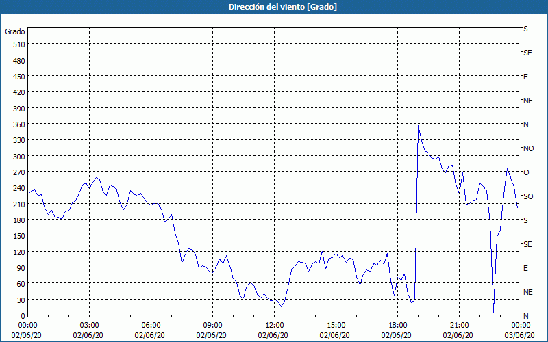
Task: Click the 480 value on the degree axis
Action: (x=19, y=61)
